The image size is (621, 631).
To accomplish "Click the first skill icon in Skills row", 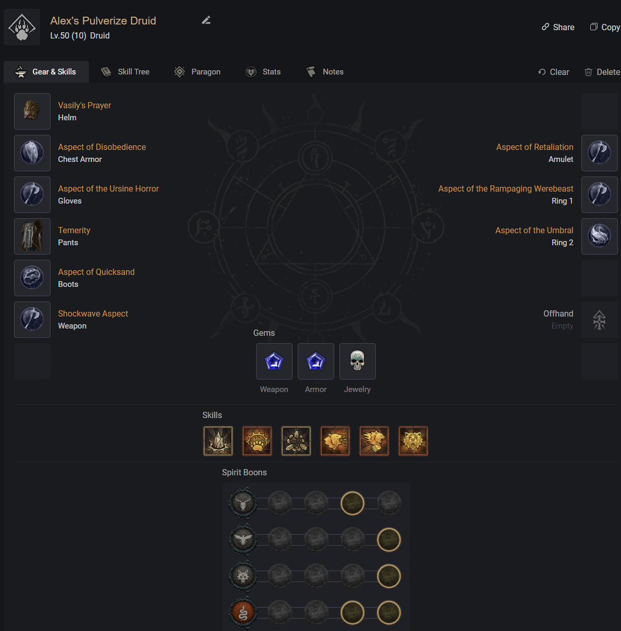I will tap(218, 441).
